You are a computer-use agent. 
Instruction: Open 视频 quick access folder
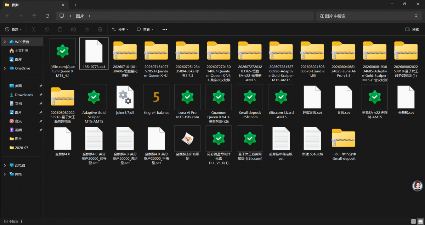[18, 130]
